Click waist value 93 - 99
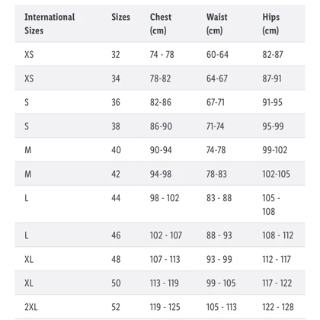This screenshot has height=320, width=320. tap(219, 259)
